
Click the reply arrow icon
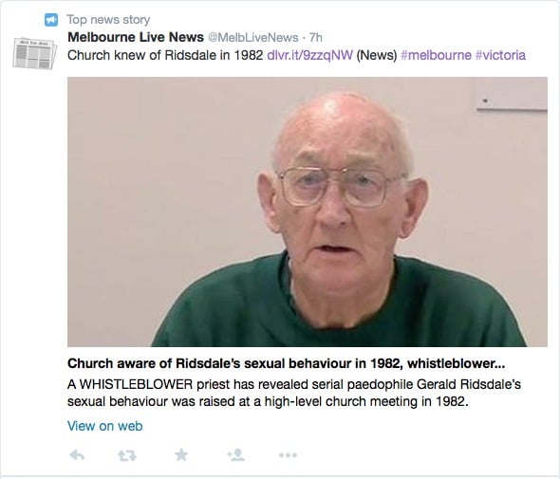click(x=77, y=455)
